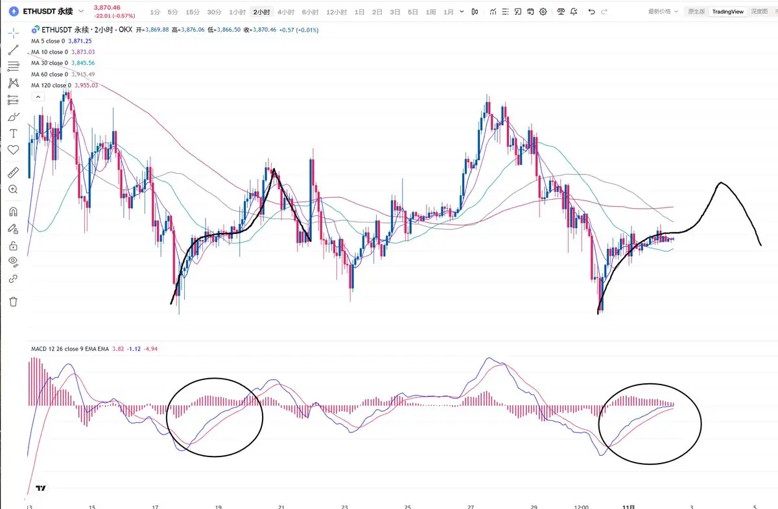Switch to the 2日 timeframe
778x509 pixels.
coord(377,12)
